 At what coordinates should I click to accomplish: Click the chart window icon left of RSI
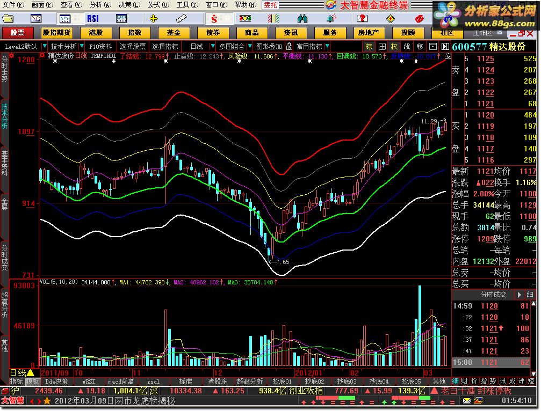64,19
